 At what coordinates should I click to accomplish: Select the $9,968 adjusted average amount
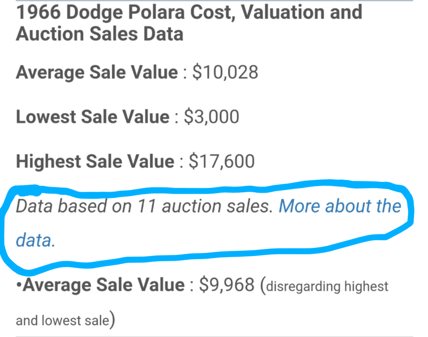pos(227,286)
